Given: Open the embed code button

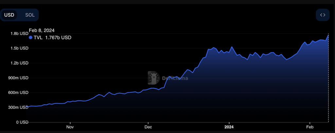Looking at the screenshot, I should 322,15.
